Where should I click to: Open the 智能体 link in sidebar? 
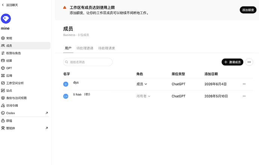(25, 128)
